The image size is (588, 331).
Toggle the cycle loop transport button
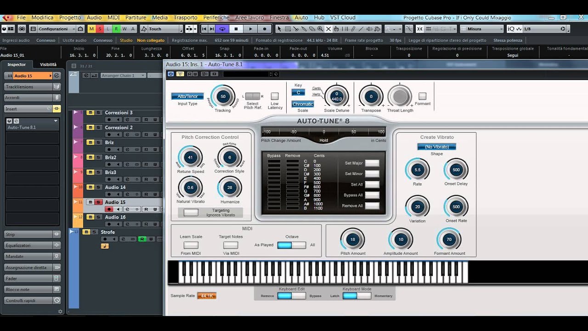point(222,29)
